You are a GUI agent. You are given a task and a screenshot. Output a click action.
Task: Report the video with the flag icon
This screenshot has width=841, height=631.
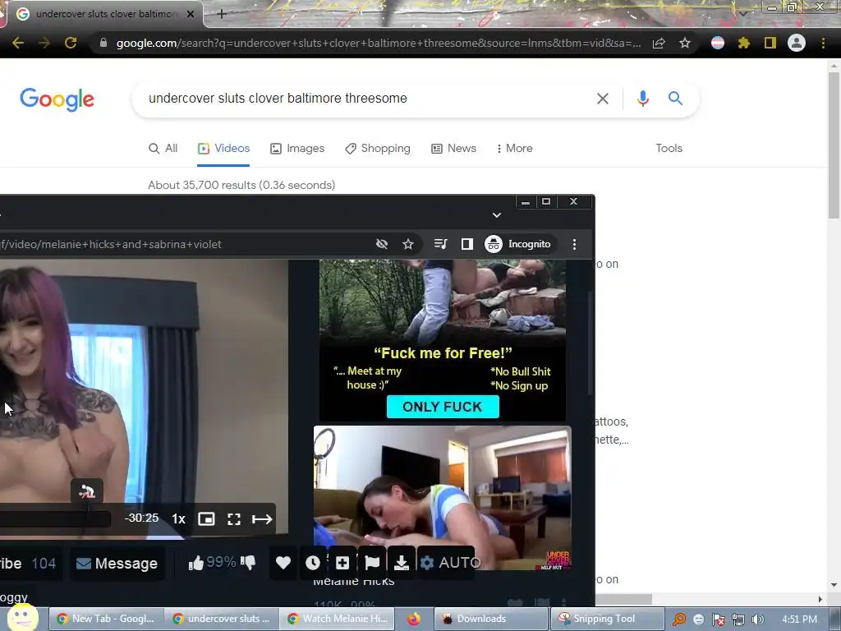click(372, 563)
